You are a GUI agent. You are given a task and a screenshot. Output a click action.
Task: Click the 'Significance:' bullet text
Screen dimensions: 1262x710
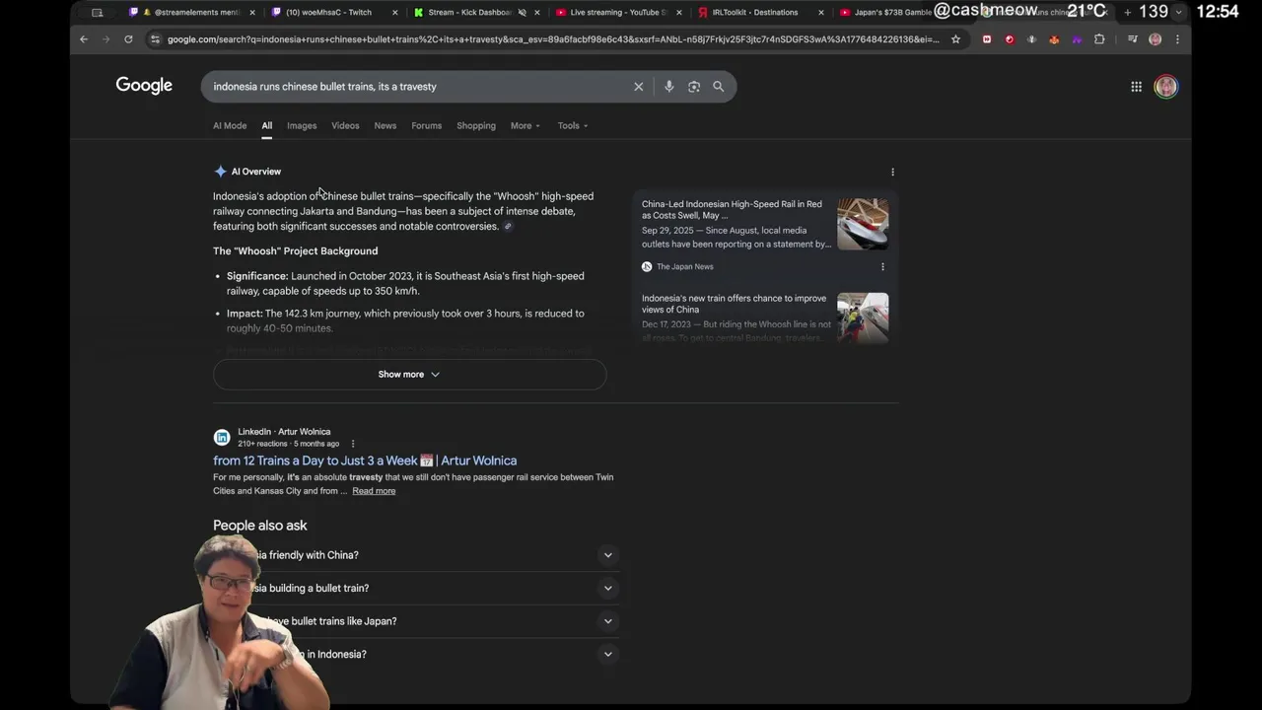(x=257, y=277)
